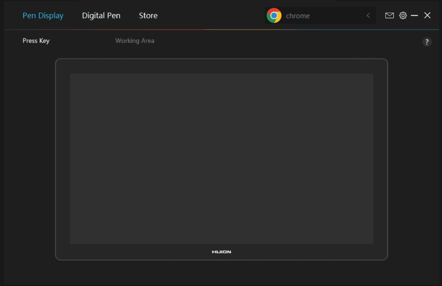442x286 pixels.
Task: Switch to the Digital Pen tab
Action: point(101,15)
